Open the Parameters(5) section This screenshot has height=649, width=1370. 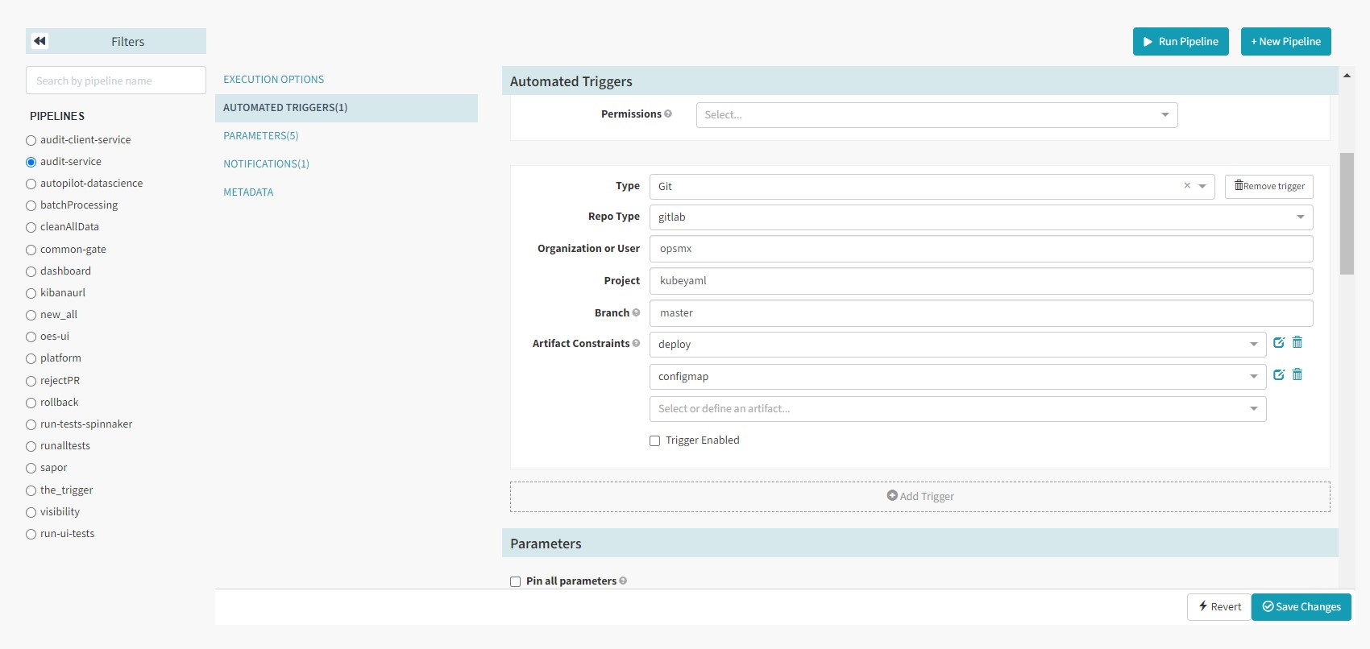tap(261, 136)
